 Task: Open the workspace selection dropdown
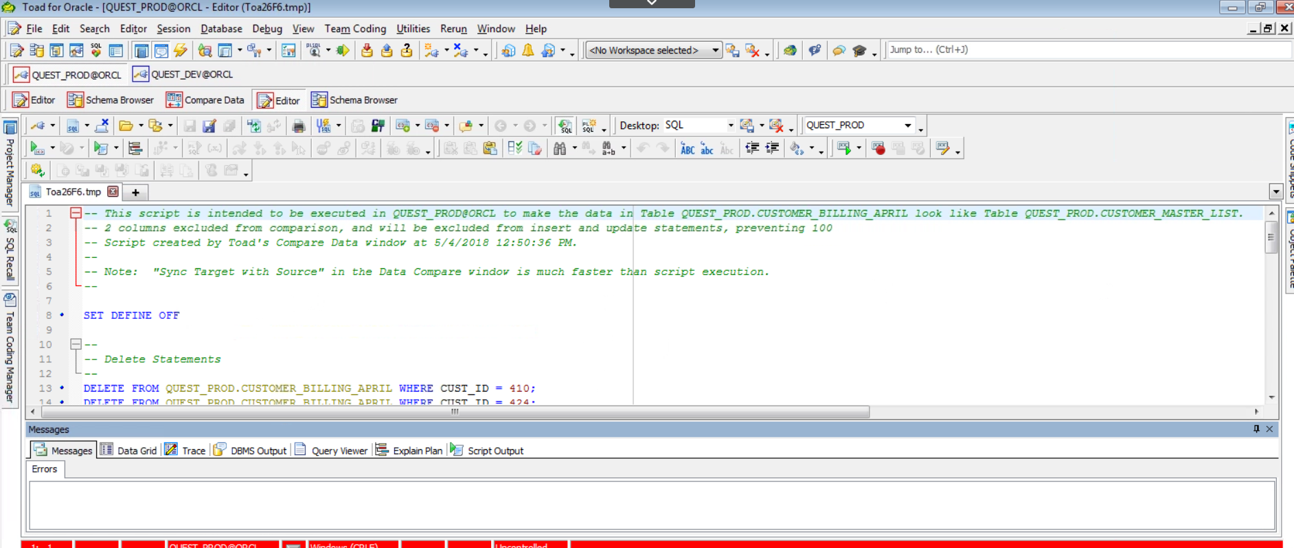(x=715, y=50)
